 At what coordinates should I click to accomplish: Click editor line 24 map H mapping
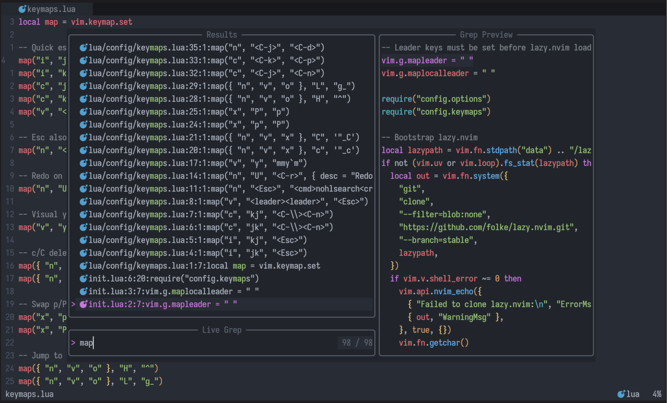pyautogui.click(x=89, y=368)
